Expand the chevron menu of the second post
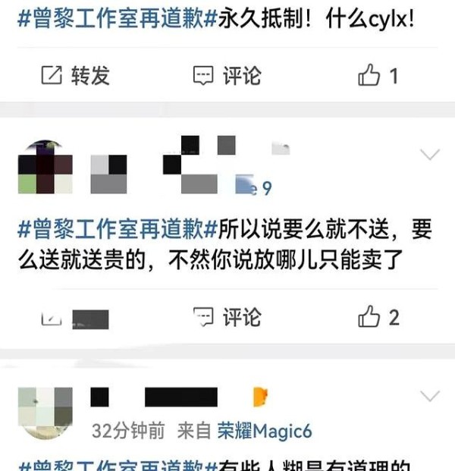 coord(430,155)
